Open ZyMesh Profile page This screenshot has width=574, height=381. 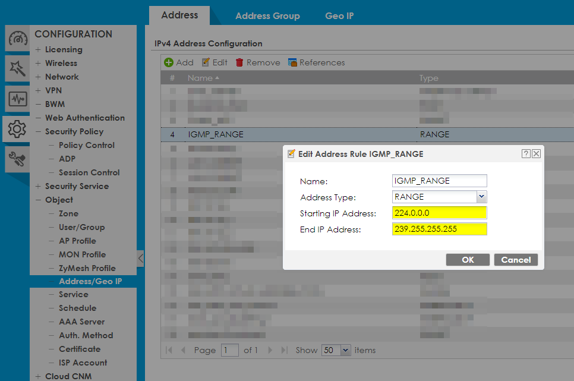pos(87,269)
